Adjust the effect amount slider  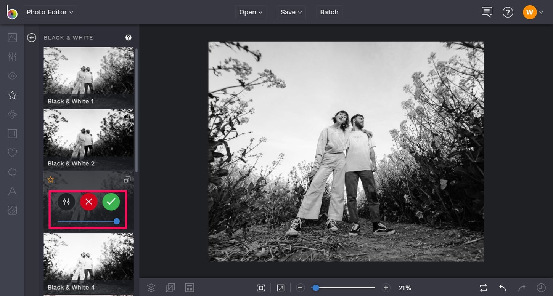coord(88,221)
